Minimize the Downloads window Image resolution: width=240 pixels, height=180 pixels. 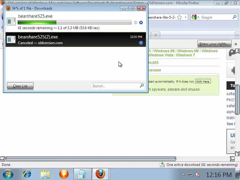coord(124,8)
